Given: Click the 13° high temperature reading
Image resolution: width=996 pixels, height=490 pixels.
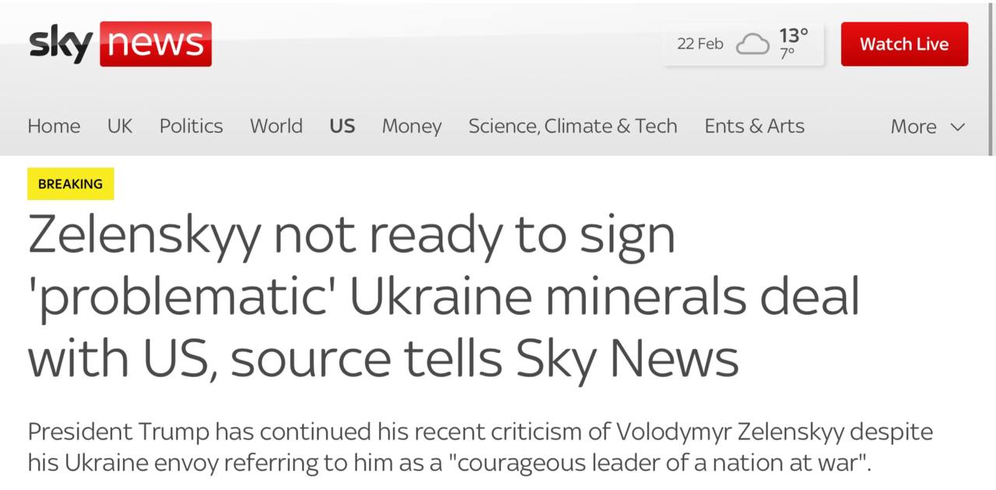Looking at the screenshot, I should 794,36.
